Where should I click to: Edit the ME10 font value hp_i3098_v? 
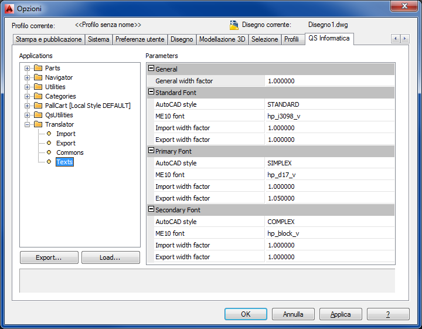pos(329,116)
